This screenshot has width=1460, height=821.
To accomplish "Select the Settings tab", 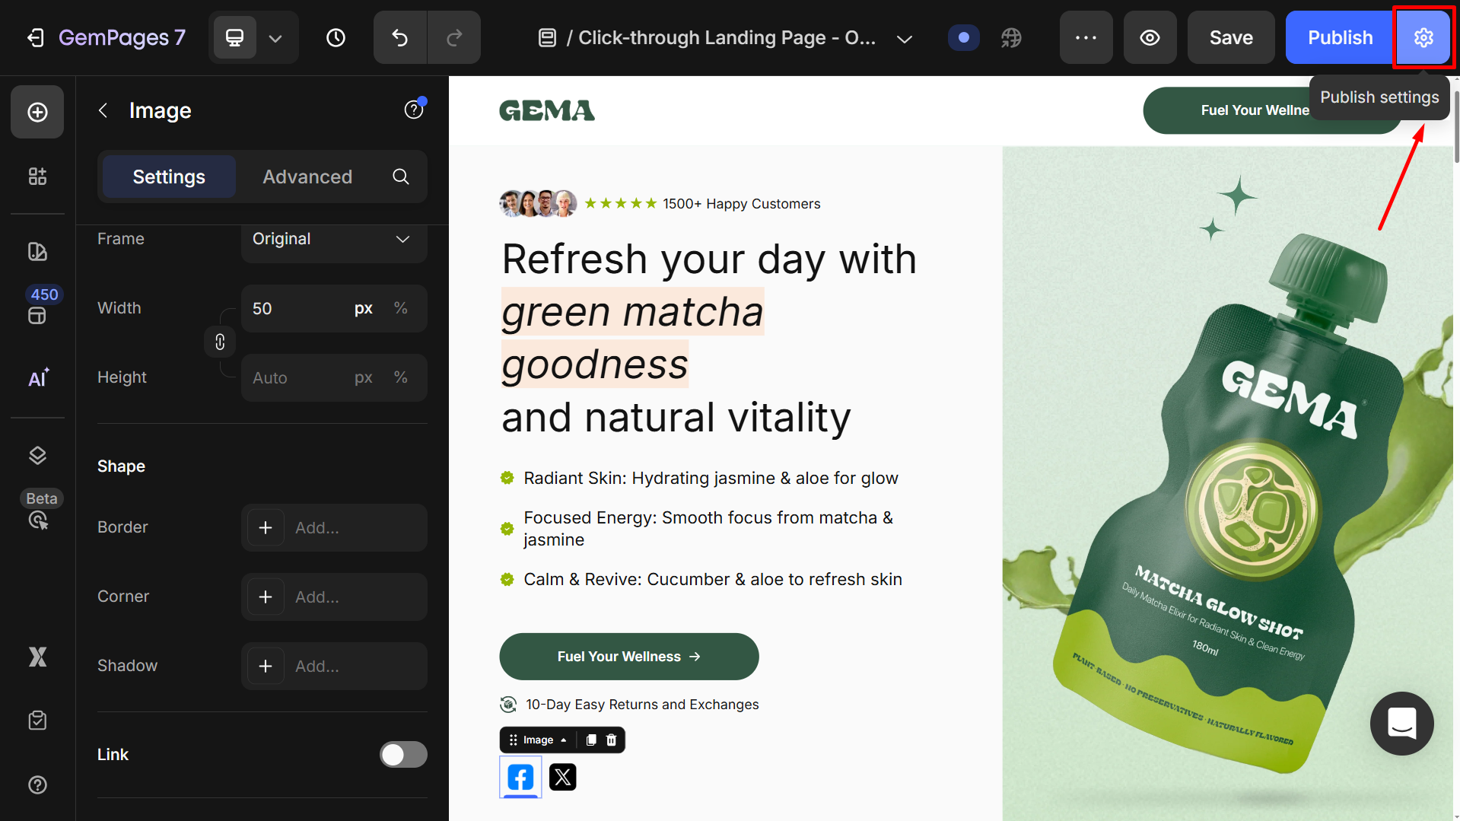I will [169, 177].
